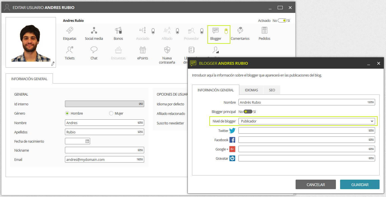The height and width of the screenshot is (197, 386).
Task: Click the Suscrito newsletter label
Action: pyautogui.click(x=170, y=123)
